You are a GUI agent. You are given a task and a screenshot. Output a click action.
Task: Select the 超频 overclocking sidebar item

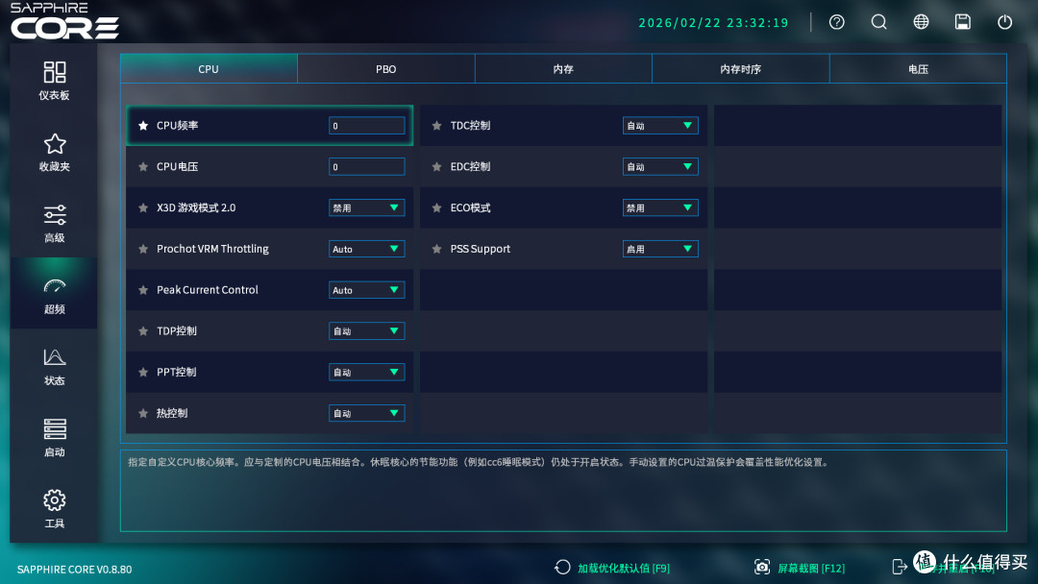(54, 295)
